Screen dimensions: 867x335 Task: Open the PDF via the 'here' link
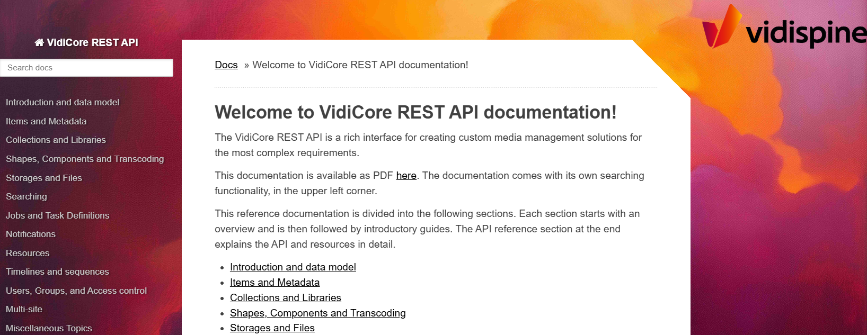tap(406, 176)
